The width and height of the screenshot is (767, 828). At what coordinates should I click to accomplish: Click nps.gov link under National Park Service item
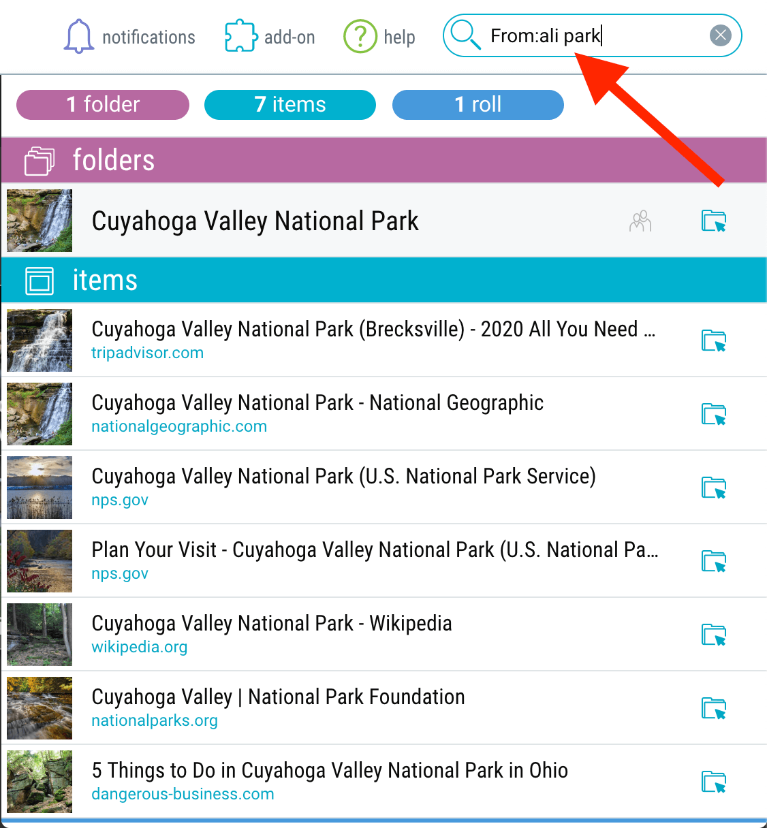[120, 500]
